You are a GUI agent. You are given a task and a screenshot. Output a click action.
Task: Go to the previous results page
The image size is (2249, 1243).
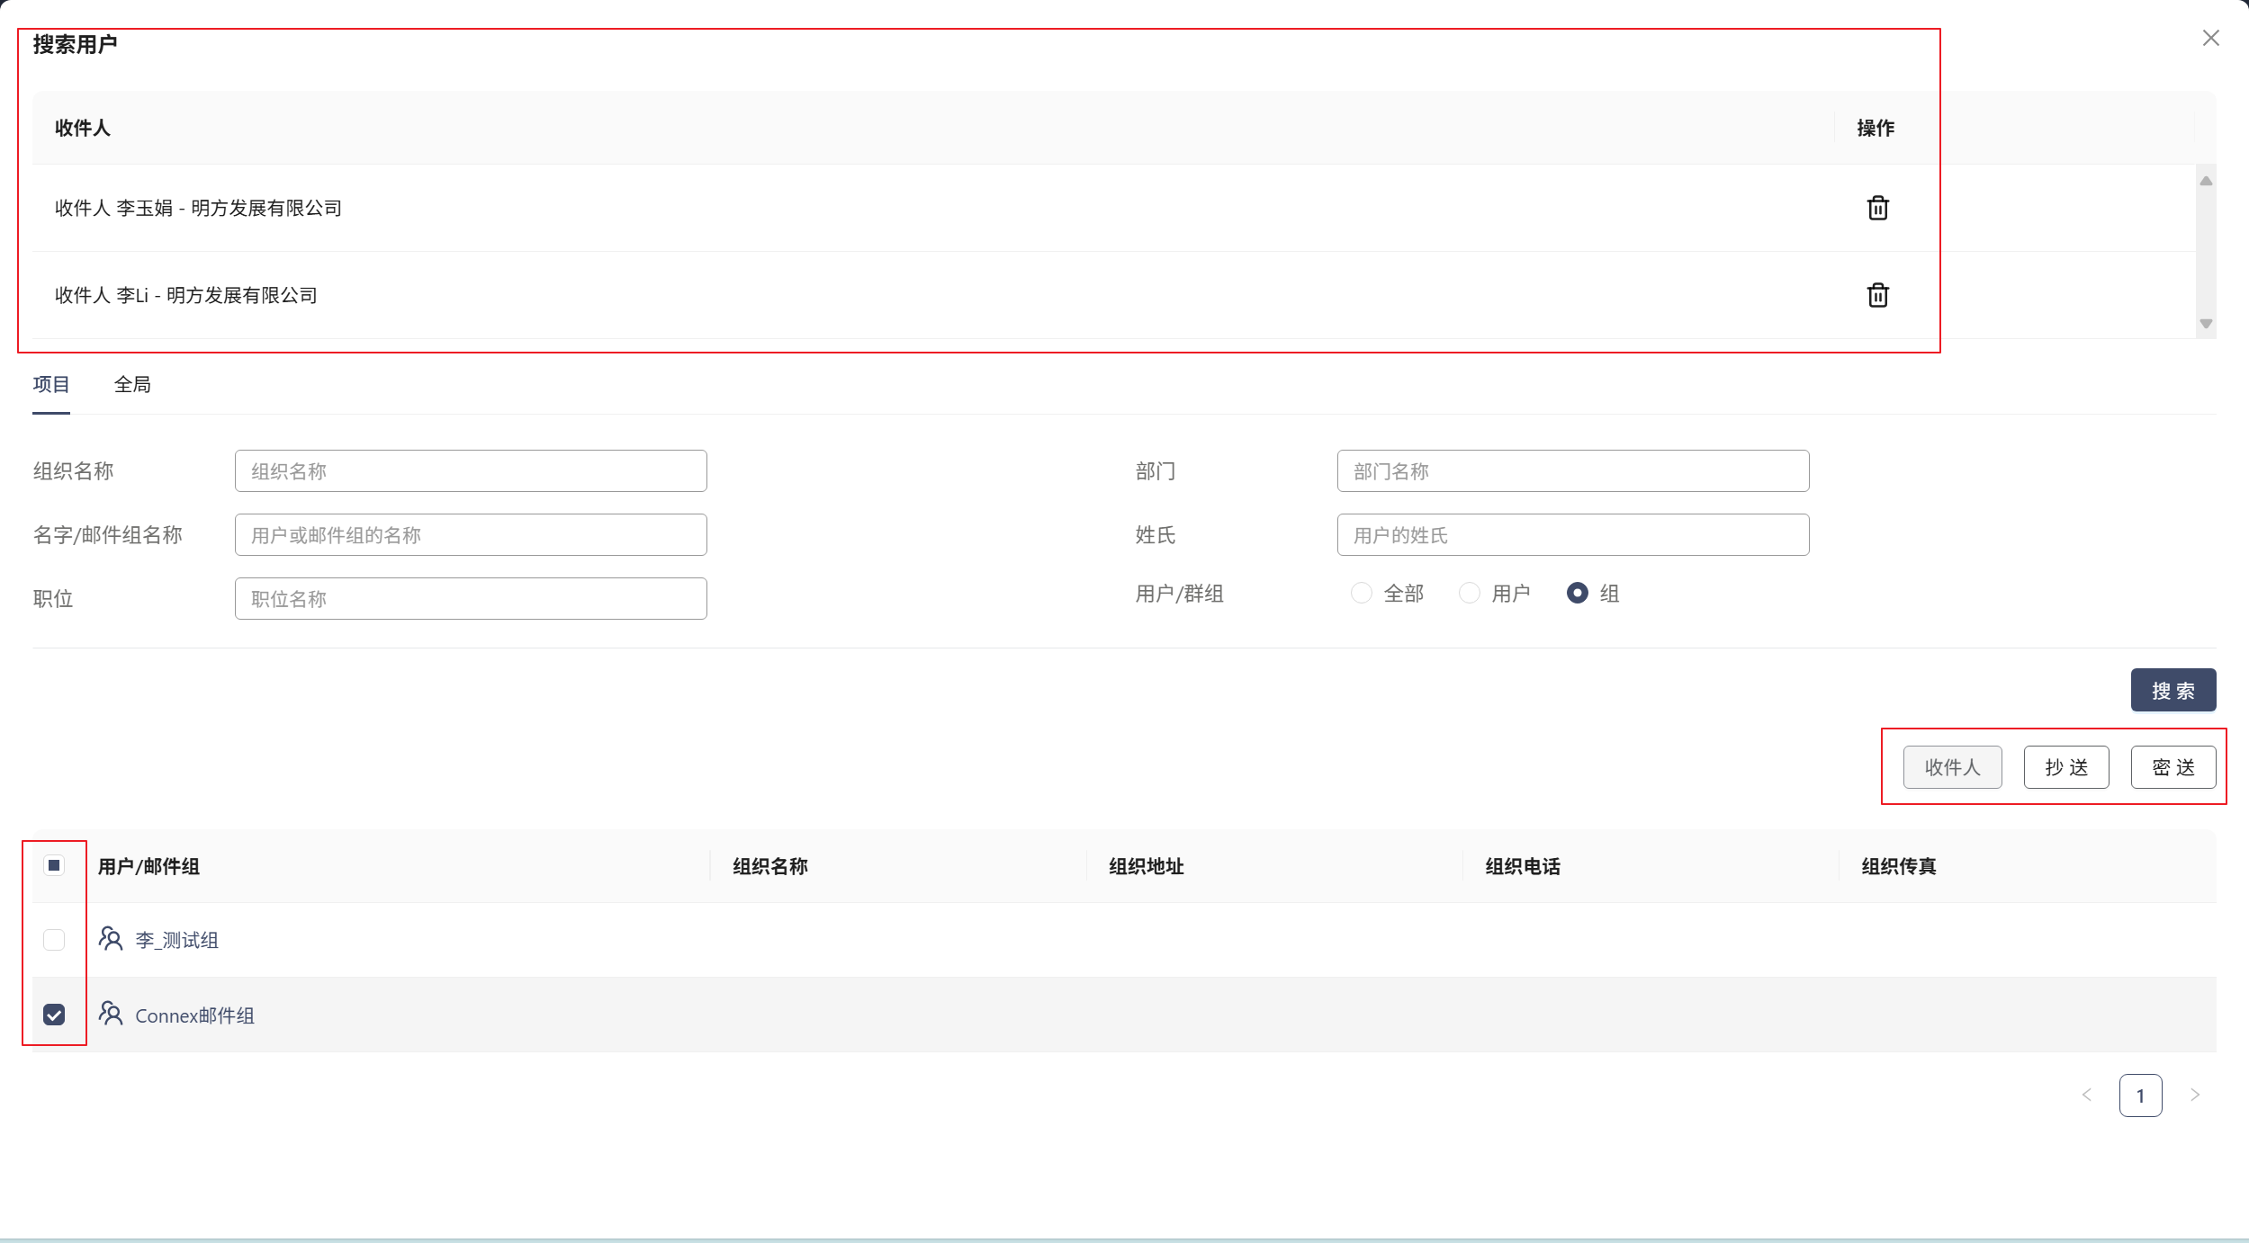click(x=2086, y=1095)
